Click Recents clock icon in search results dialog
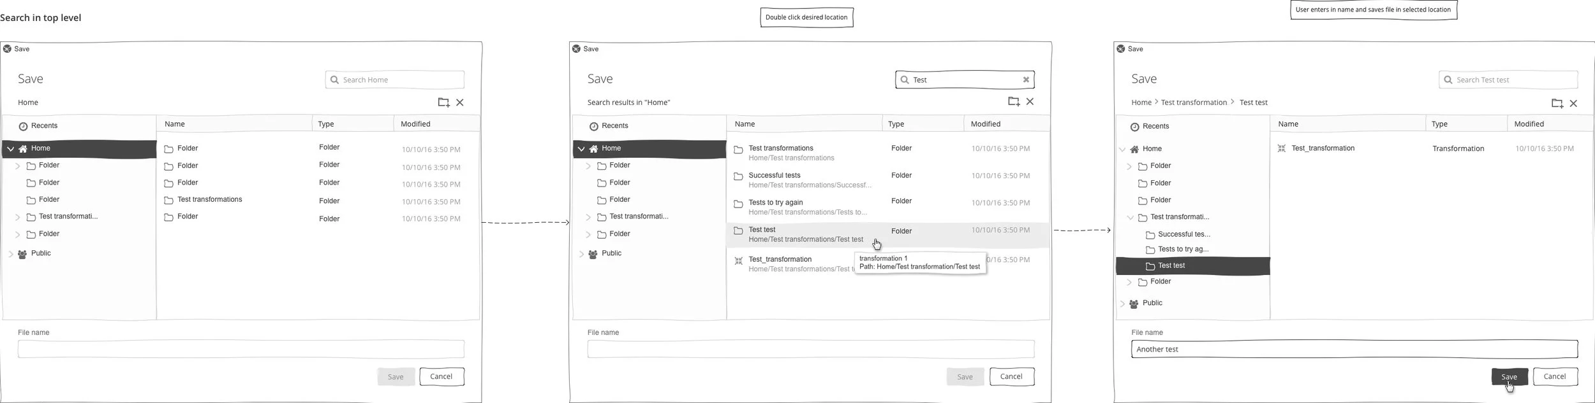This screenshot has width=1595, height=403. coord(593,126)
